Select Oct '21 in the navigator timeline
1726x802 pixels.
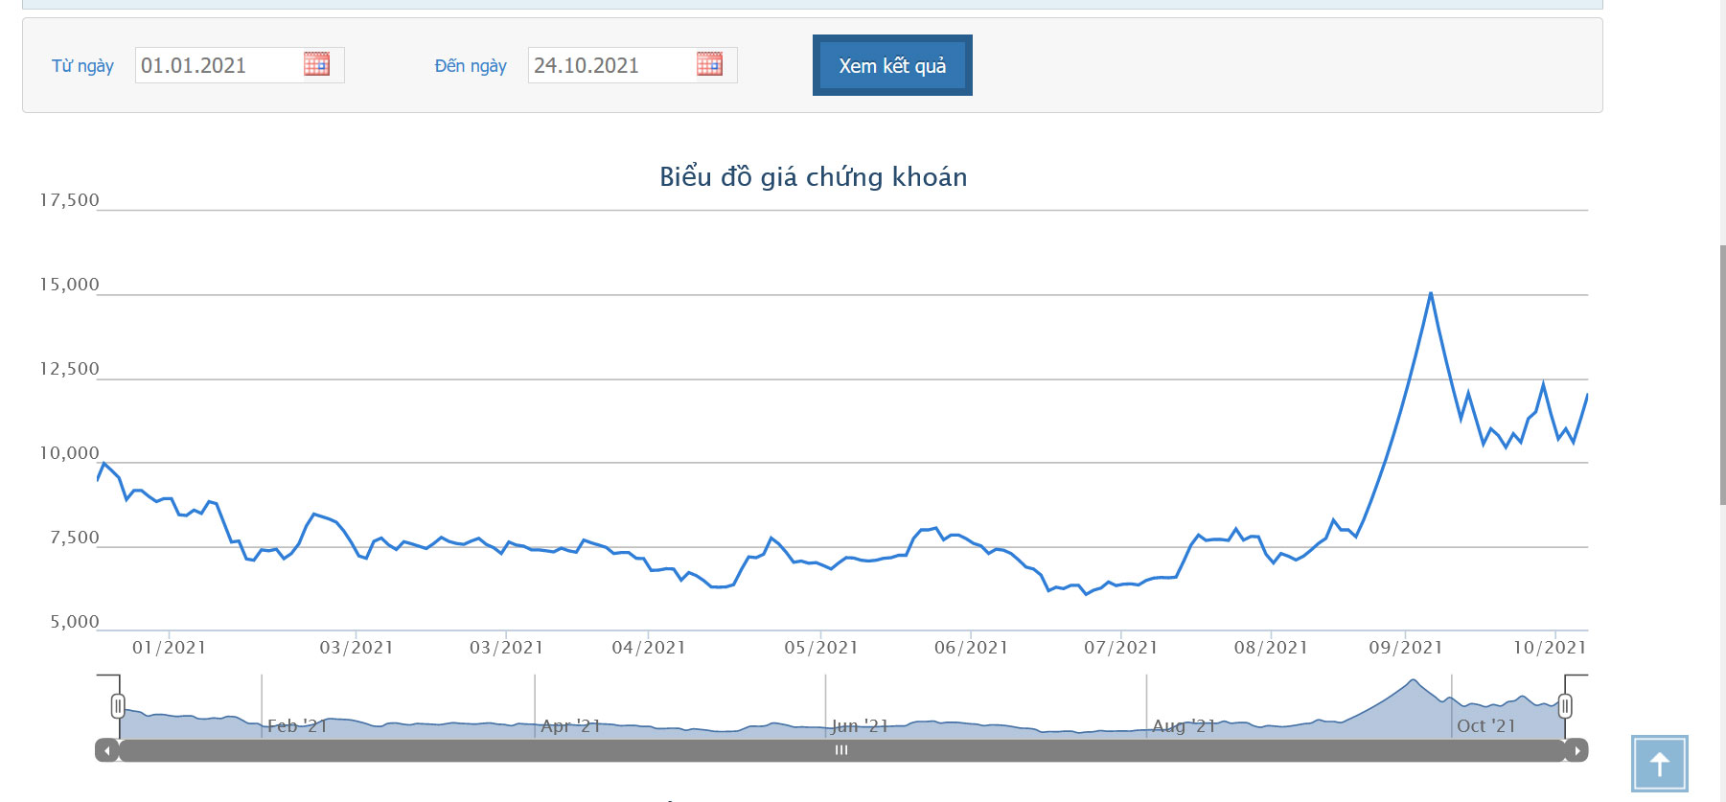tap(1486, 726)
